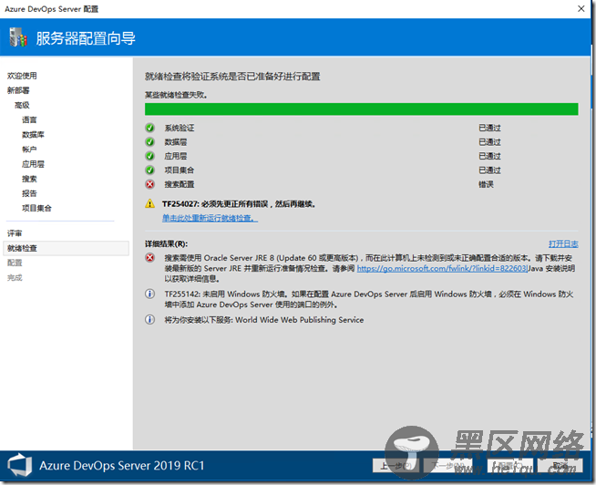Open the 评审 step in the sidebar
Screen dimensions: 596x485
[x=15, y=233]
